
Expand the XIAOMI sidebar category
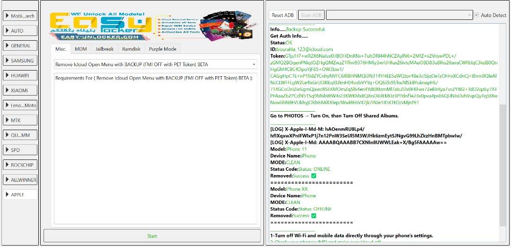(x=20, y=90)
